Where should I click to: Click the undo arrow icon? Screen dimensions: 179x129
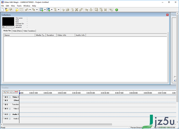(x=27, y=10)
